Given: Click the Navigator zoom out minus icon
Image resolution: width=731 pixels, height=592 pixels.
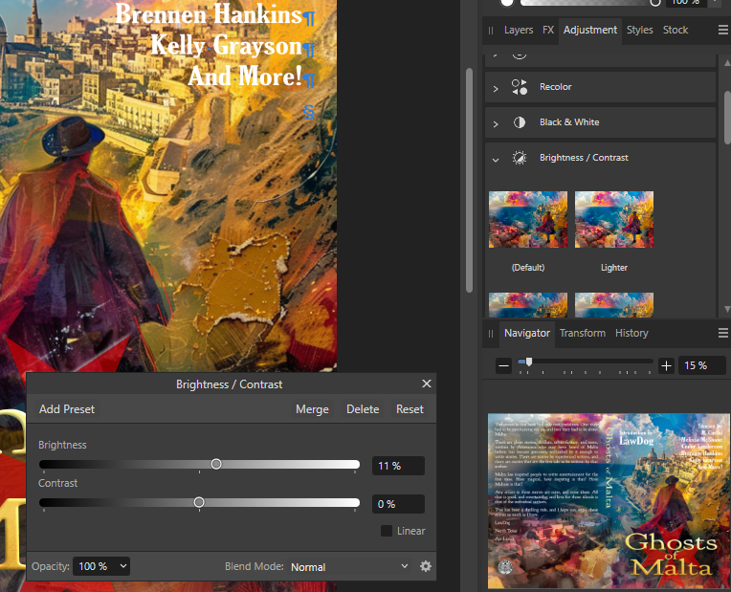Looking at the screenshot, I should coord(503,365).
